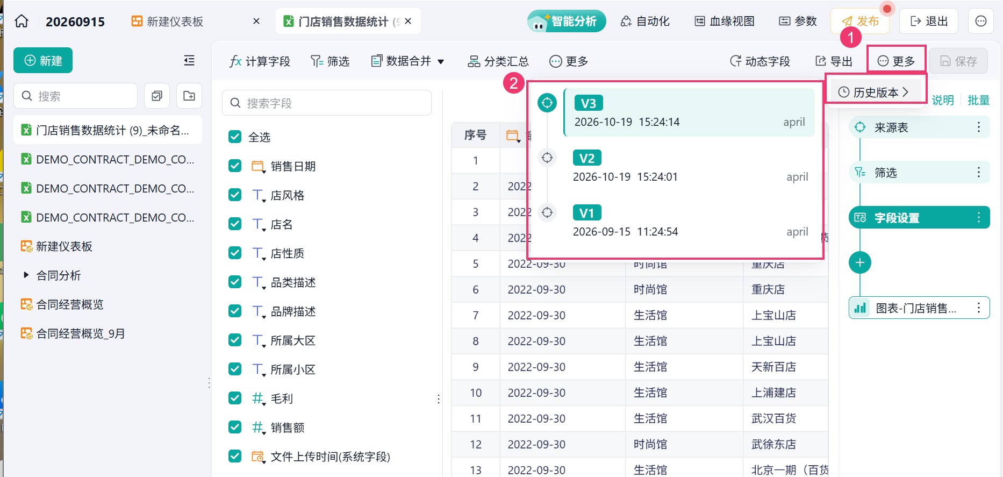The image size is (1003, 477).
Task: Go to the home icon
Action: pos(22,21)
